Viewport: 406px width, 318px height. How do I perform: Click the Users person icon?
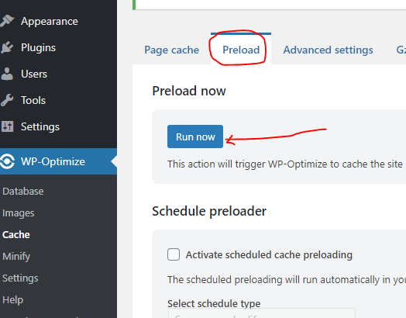pyautogui.click(x=7, y=74)
